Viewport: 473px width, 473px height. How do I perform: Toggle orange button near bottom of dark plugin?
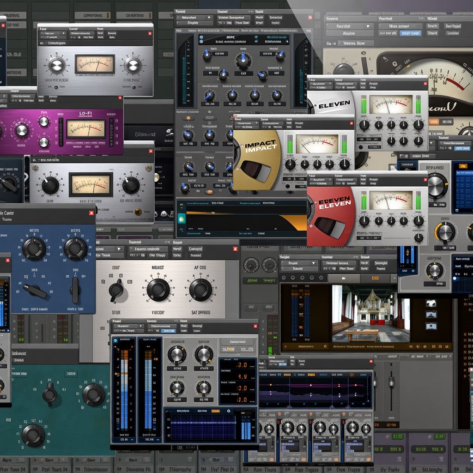[208, 192]
